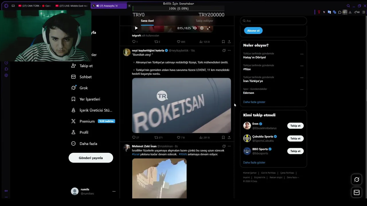Screen dimensions: 367x206
Task: Focus the Ara search field
Action: pyautogui.click(x=274, y=21)
